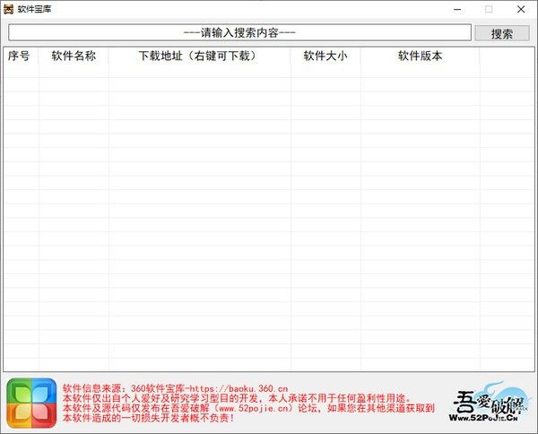Screen dimensions: 538x434
Task: Click the app icon in the title bar
Action: (9, 9)
